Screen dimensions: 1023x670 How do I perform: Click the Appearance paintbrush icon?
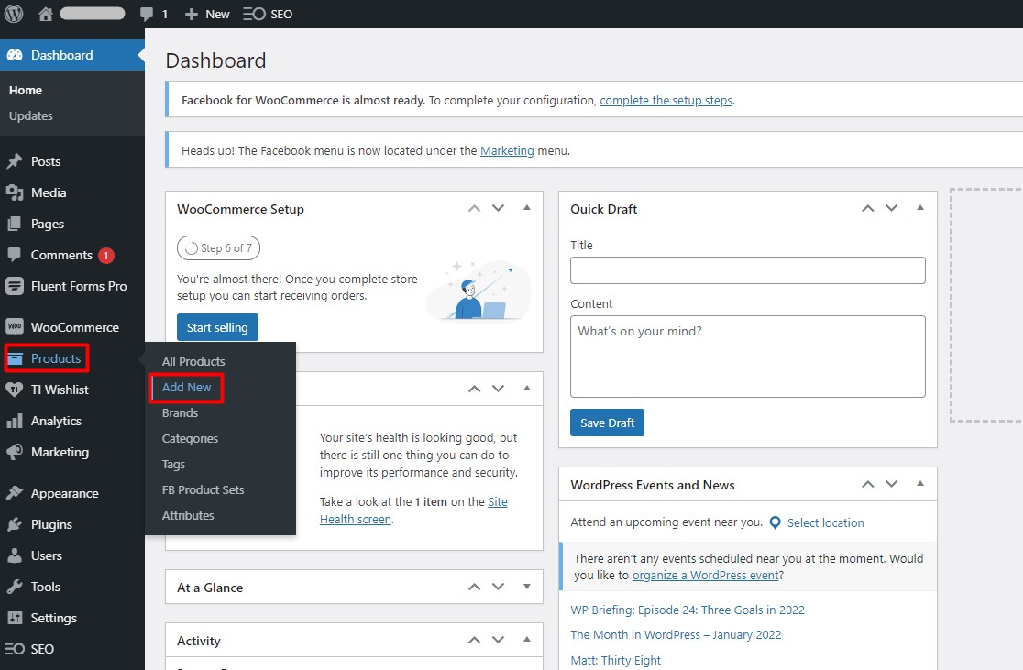tap(15, 493)
